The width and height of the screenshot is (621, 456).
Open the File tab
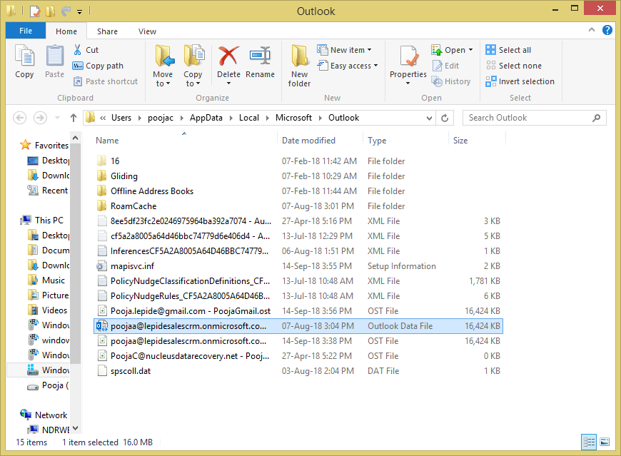tap(26, 31)
